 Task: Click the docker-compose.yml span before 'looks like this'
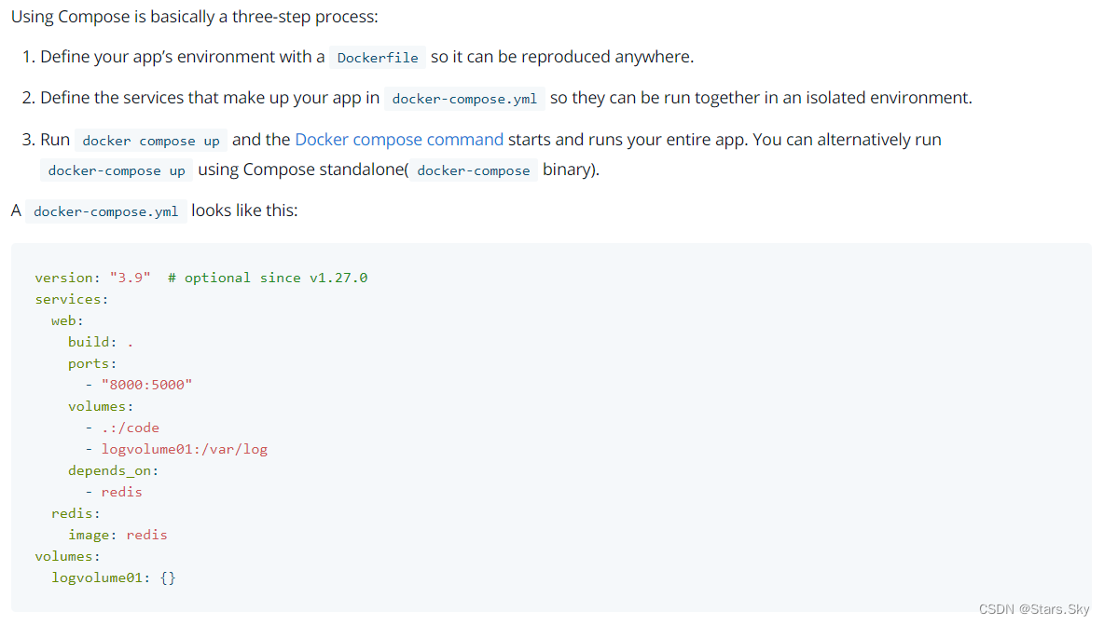pos(105,211)
